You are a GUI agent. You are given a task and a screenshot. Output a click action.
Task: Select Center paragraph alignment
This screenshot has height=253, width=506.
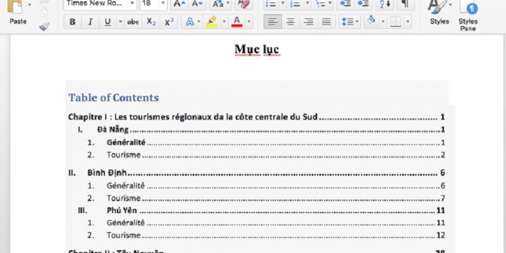click(x=291, y=22)
